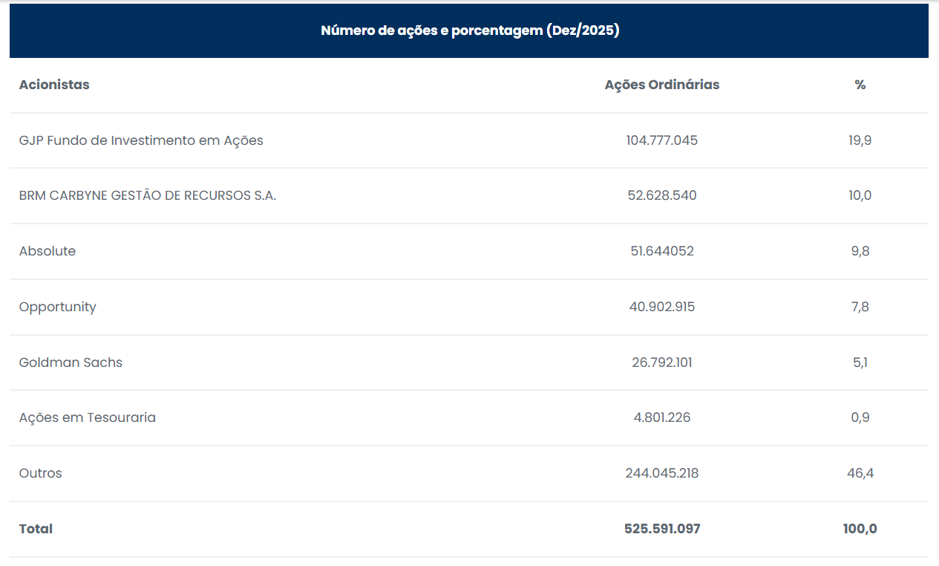Click the total share count 525.591.097

[x=661, y=529]
